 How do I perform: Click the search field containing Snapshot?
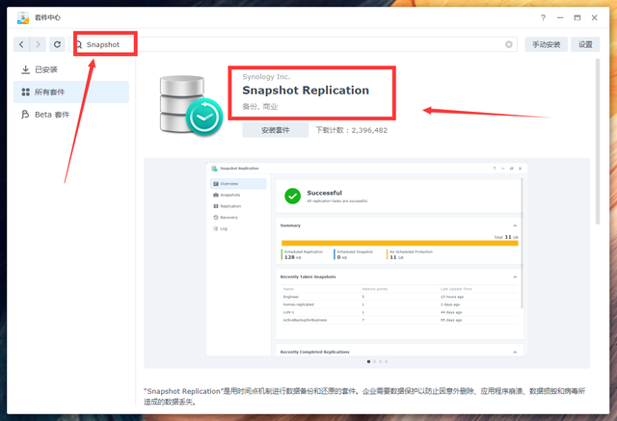coord(293,44)
